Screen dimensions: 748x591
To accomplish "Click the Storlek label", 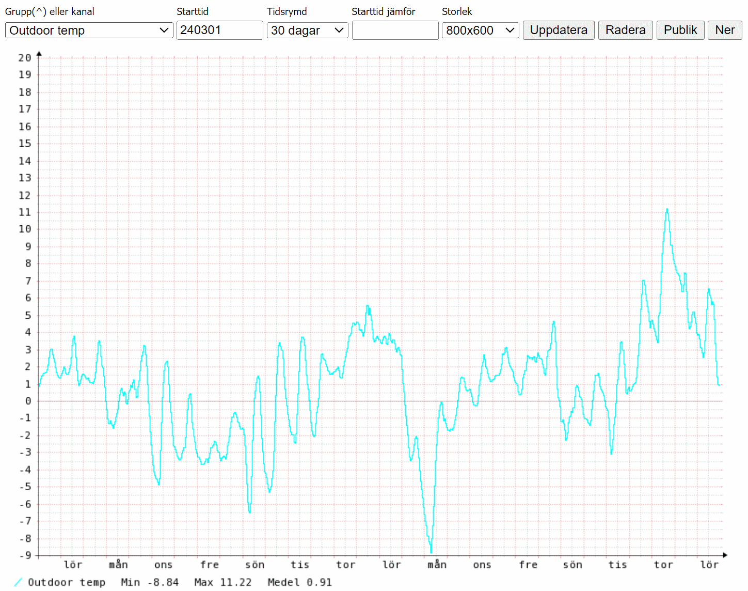I will tap(457, 11).
